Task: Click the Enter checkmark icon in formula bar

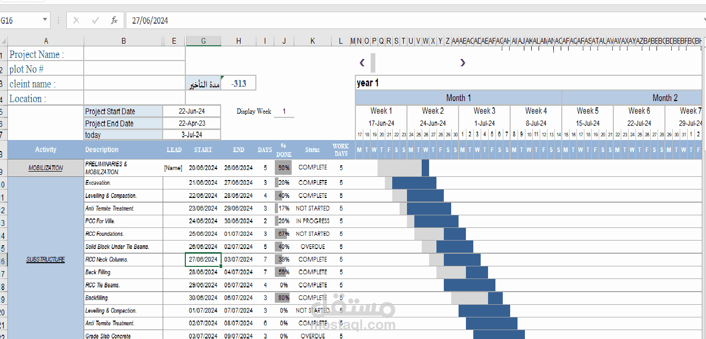Action: 95,21
